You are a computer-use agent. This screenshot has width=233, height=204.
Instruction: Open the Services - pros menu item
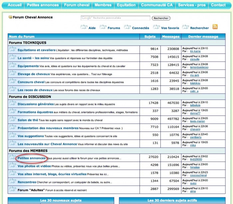(x=192, y=5)
